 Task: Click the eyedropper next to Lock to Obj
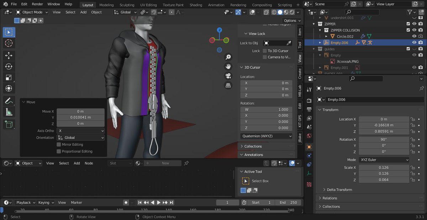click(x=289, y=43)
